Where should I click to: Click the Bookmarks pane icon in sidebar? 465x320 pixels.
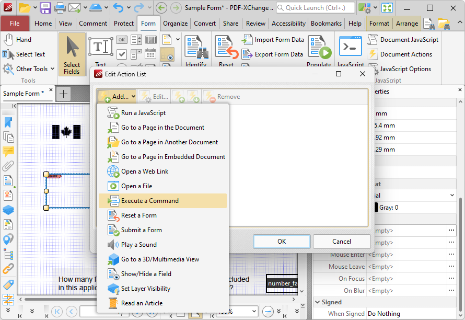coord(8,122)
